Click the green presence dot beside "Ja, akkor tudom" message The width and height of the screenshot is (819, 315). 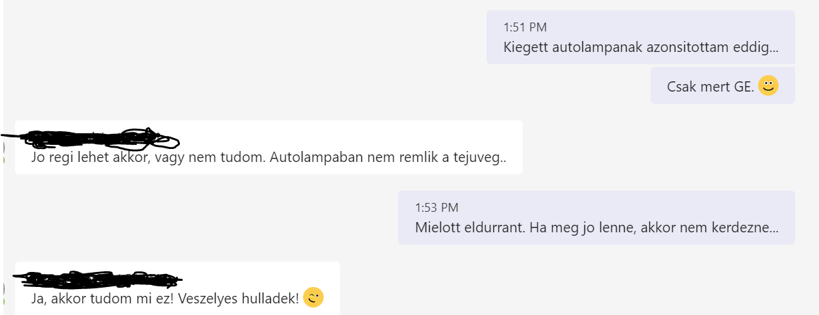[x=3, y=301]
